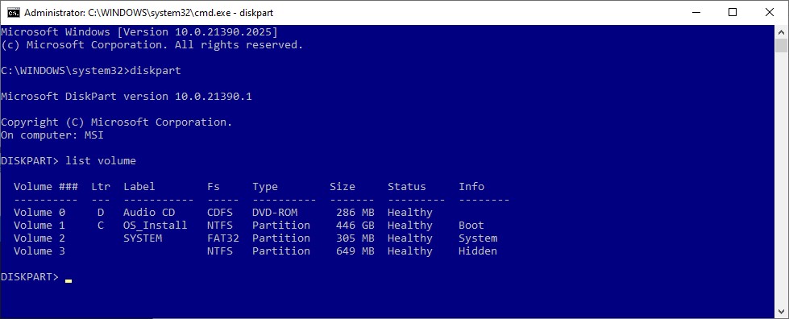Click the window title text 'Administrator: C:\WINDOWS\system32\cmd.exe - diskpart'
789x319 pixels.
point(149,13)
